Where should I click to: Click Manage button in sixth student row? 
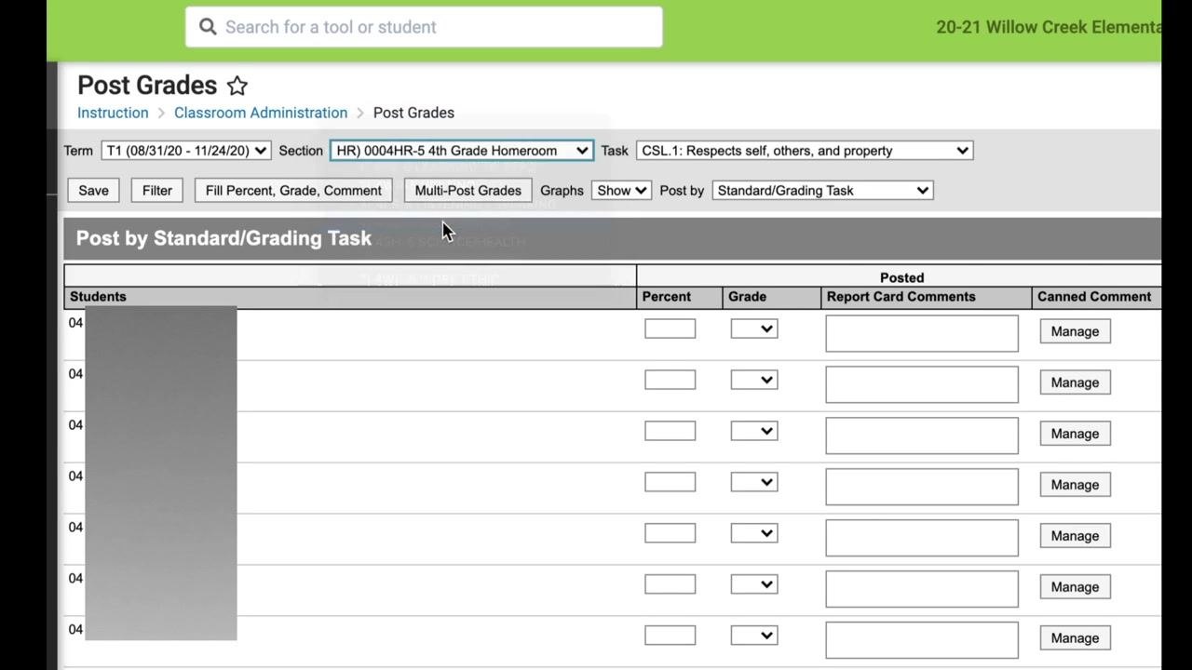point(1075,587)
